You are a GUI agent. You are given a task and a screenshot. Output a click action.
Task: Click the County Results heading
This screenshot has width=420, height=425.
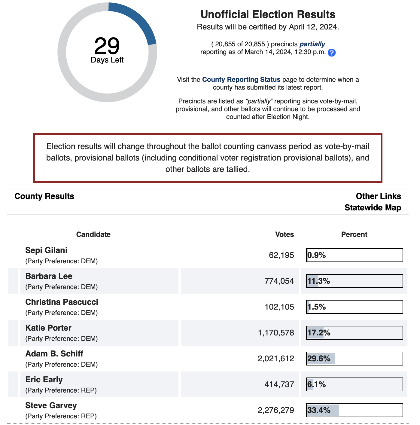coord(44,196)
